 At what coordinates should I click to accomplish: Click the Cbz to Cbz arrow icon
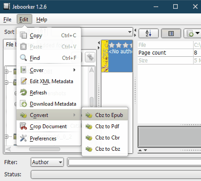89,149
